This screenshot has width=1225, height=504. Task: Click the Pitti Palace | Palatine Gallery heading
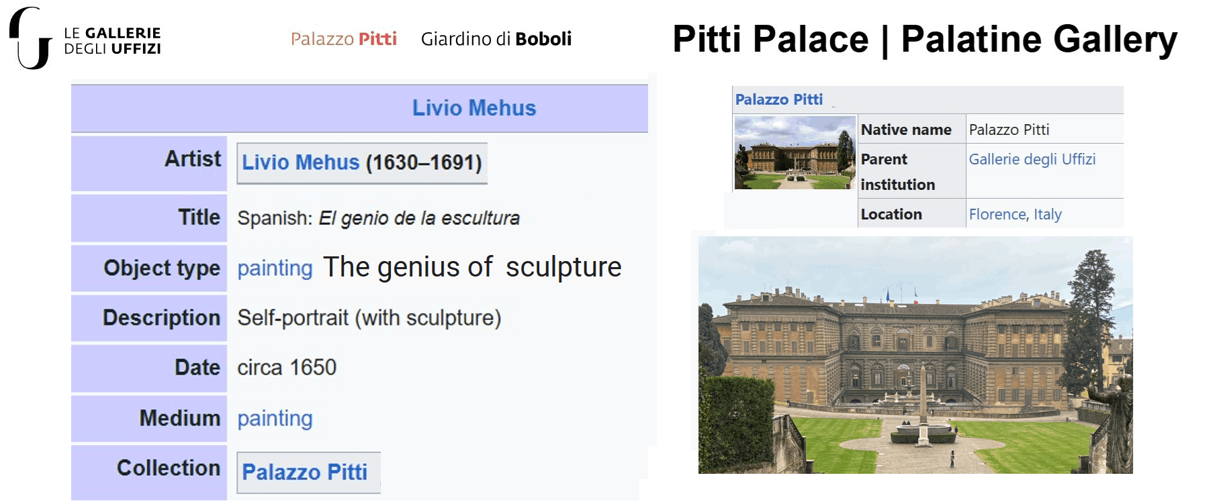[x=924, y=40]
